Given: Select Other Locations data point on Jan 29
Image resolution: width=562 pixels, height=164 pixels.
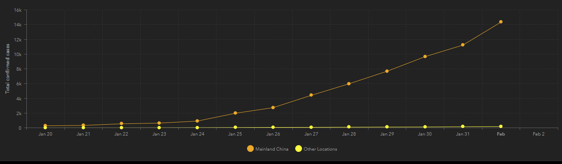Looking at the screenshot, I should [x=387, y=127].
